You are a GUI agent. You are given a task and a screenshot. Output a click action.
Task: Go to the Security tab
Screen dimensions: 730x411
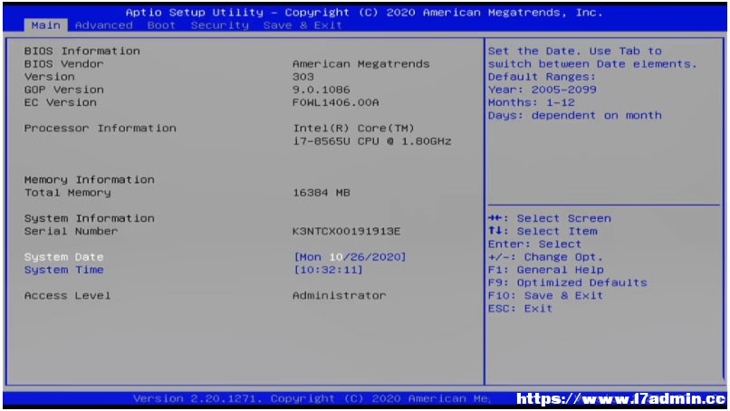pos(220,25)
